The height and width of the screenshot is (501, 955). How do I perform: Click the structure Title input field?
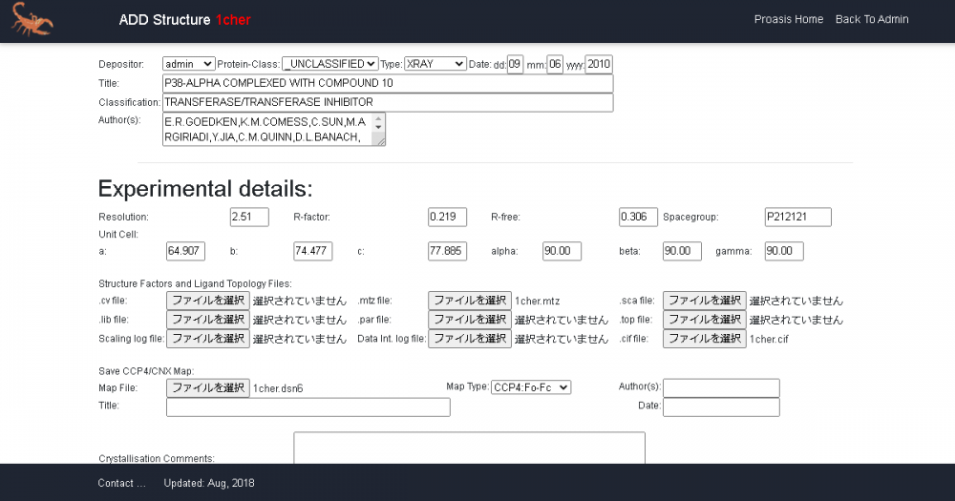pyautogui.click(x=387, y=83)
